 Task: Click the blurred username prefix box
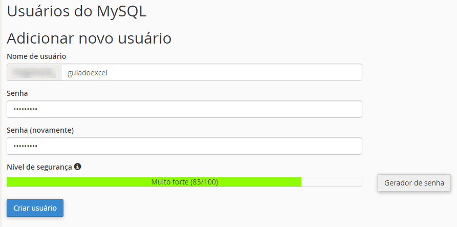pos(34,72)
